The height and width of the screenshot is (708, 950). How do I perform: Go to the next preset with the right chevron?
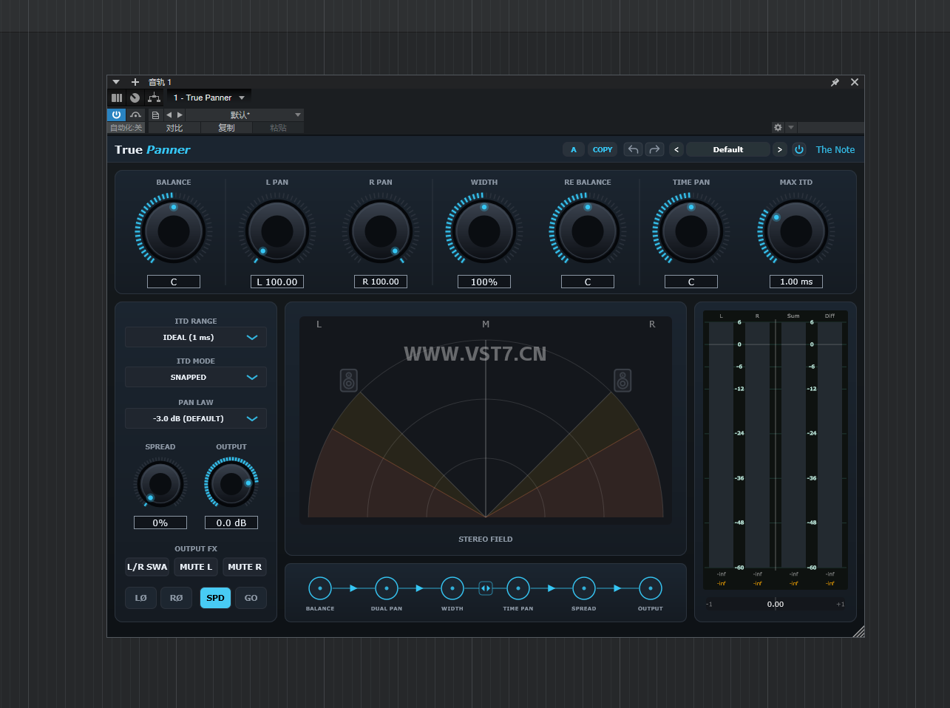779,149
